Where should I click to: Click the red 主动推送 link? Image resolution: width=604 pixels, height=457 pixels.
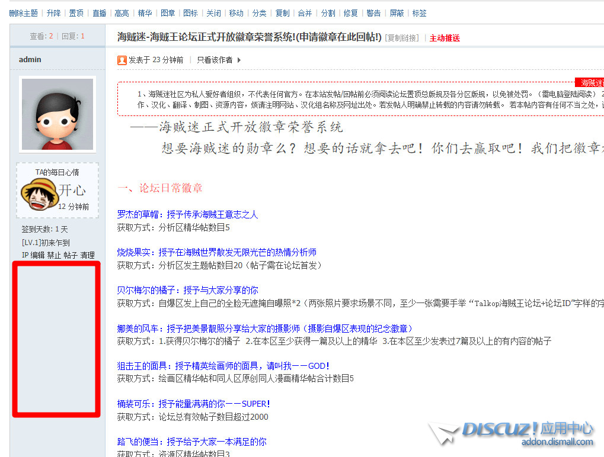pyautogui.click(x=445, y=38)
